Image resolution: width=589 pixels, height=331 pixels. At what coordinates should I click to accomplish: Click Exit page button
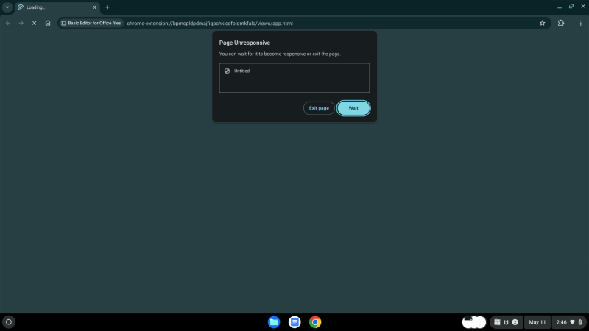tap(319, 108)
